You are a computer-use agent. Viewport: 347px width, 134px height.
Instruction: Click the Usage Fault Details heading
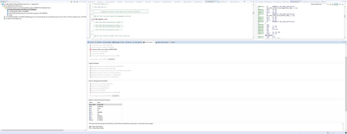coord(94,63)
